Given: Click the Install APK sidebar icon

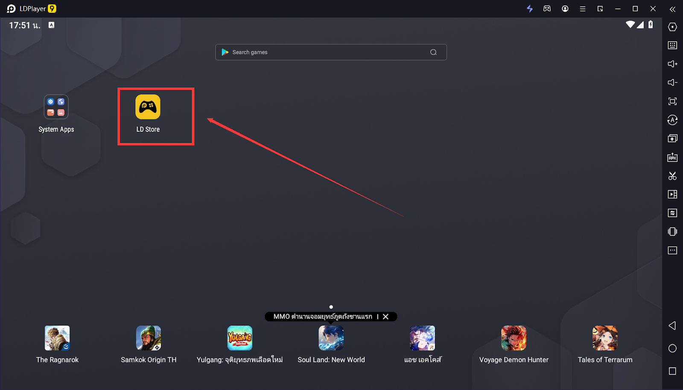Looking at the screenshot, I should point(672,157).
